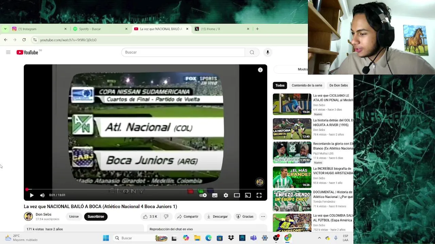Join the channel with Unirse

74,217
